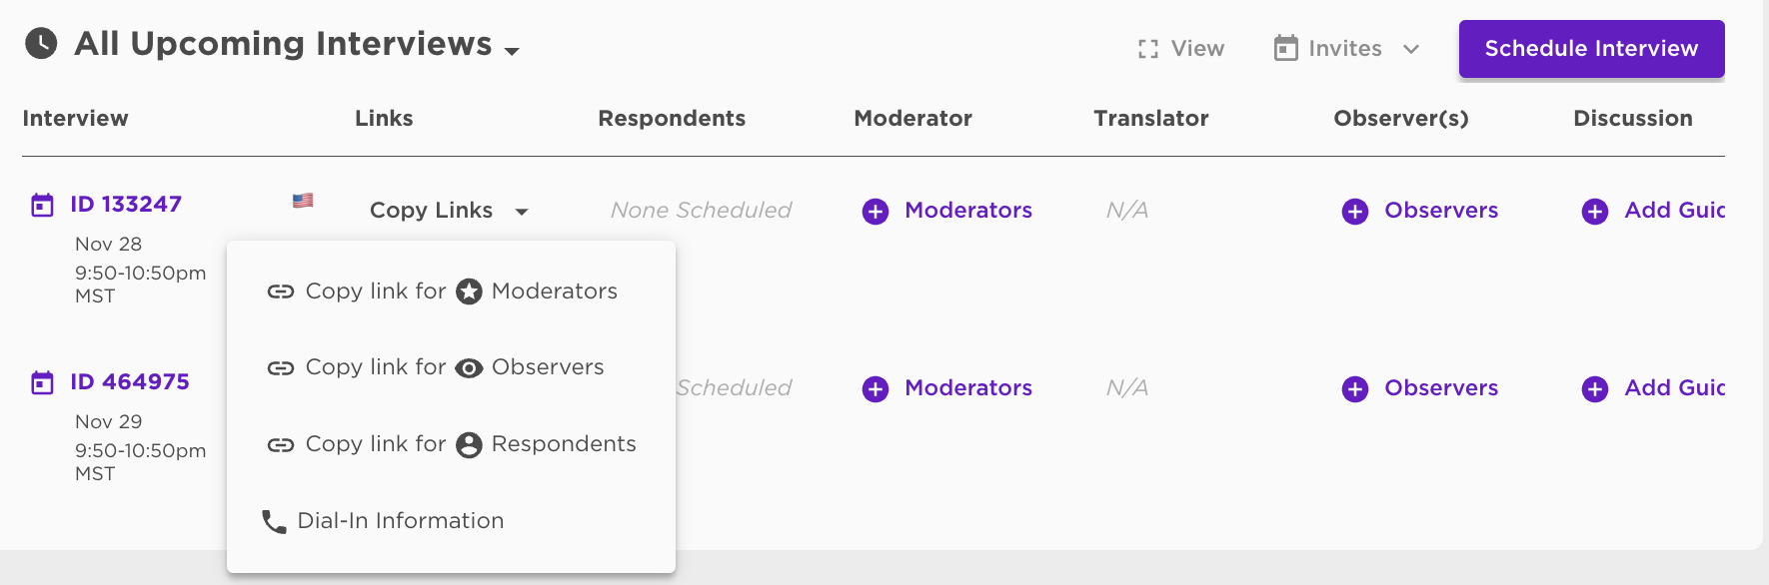
Task: Click the plus icon beside Moderators for ID 133247
Action: click(x=876, y=212)
